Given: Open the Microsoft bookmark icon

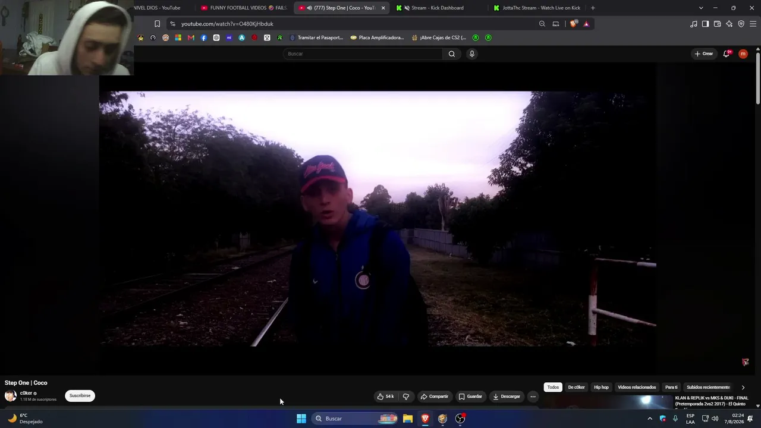Looking at the screenshot, I should pos(178,37).
